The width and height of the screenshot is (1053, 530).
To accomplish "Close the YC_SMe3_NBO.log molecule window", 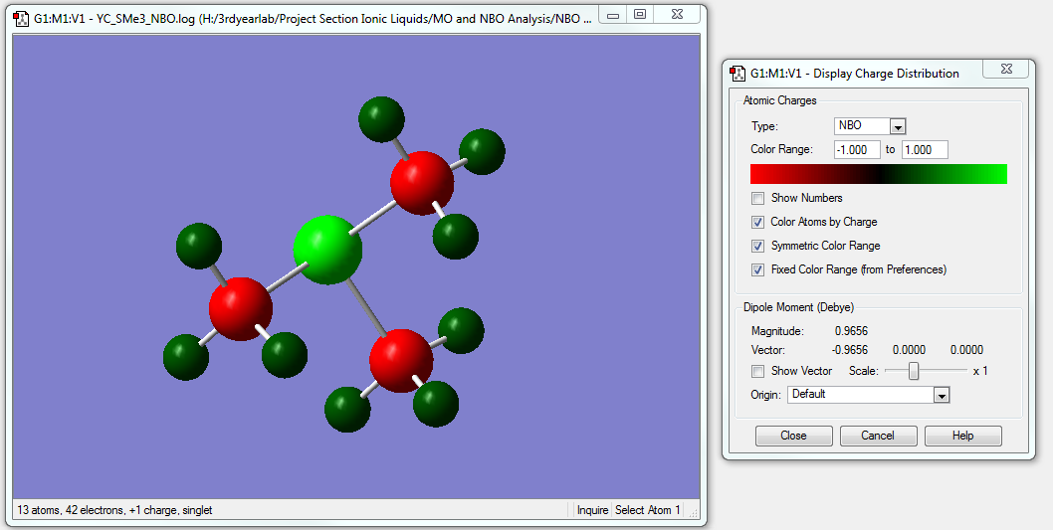I will tap(675, 15).
